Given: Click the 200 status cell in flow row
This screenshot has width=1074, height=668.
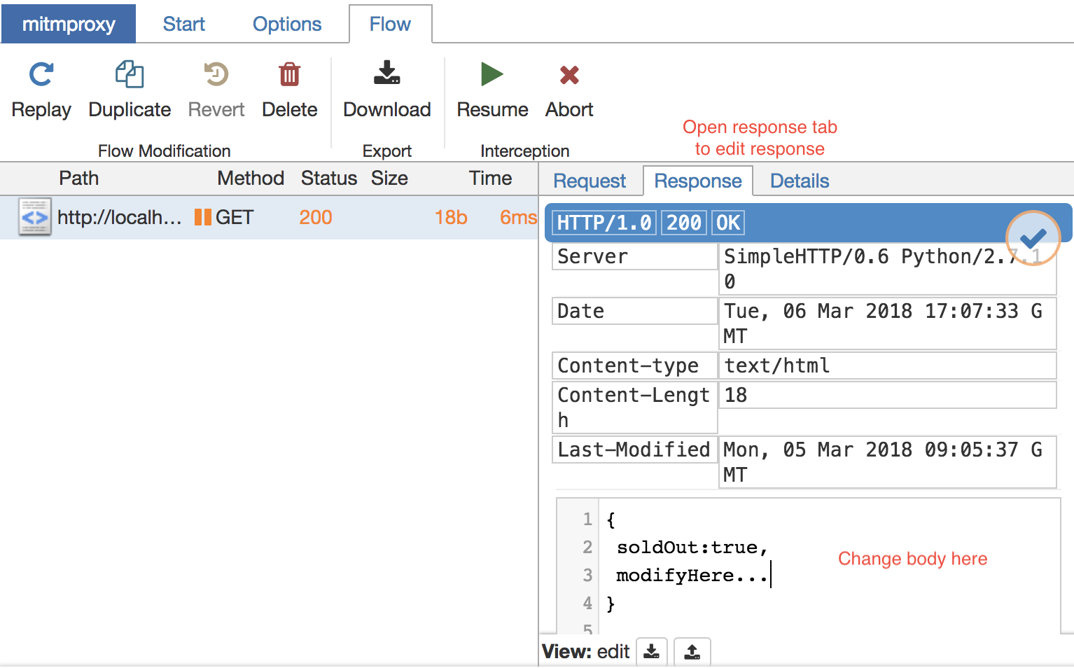Looking at the screenshot, I should [x=316, y=217].
